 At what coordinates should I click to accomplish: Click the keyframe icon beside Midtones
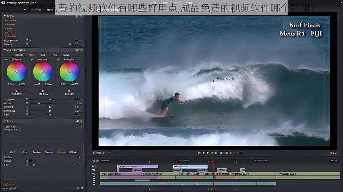[x=32, y=60]
